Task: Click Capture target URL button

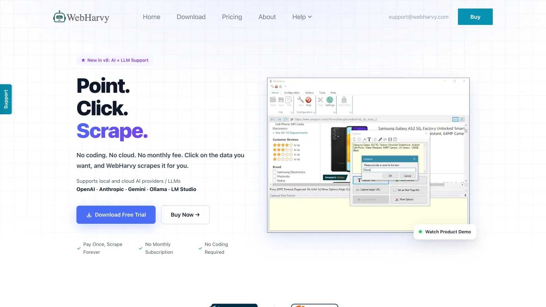Action: coord(371,190)
